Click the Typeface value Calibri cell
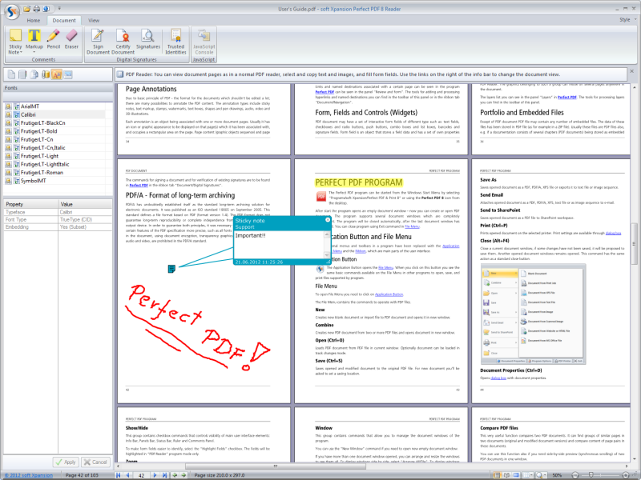Viewport: 641px width, 480px height. [x=86, y=212]
